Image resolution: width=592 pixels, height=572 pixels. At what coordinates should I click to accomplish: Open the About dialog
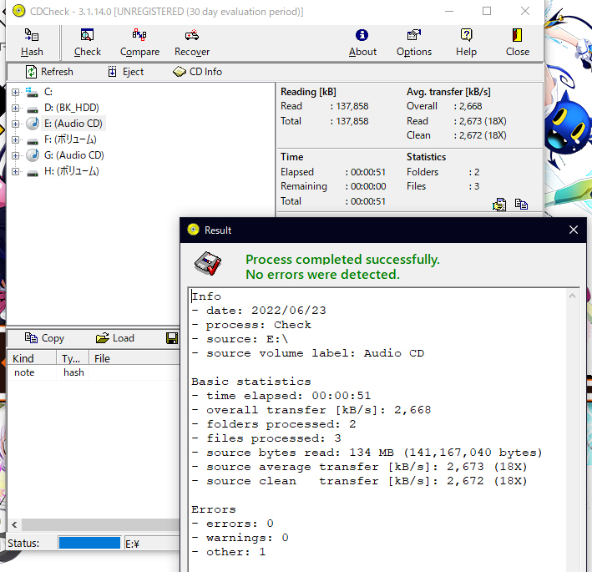(362, 43)
